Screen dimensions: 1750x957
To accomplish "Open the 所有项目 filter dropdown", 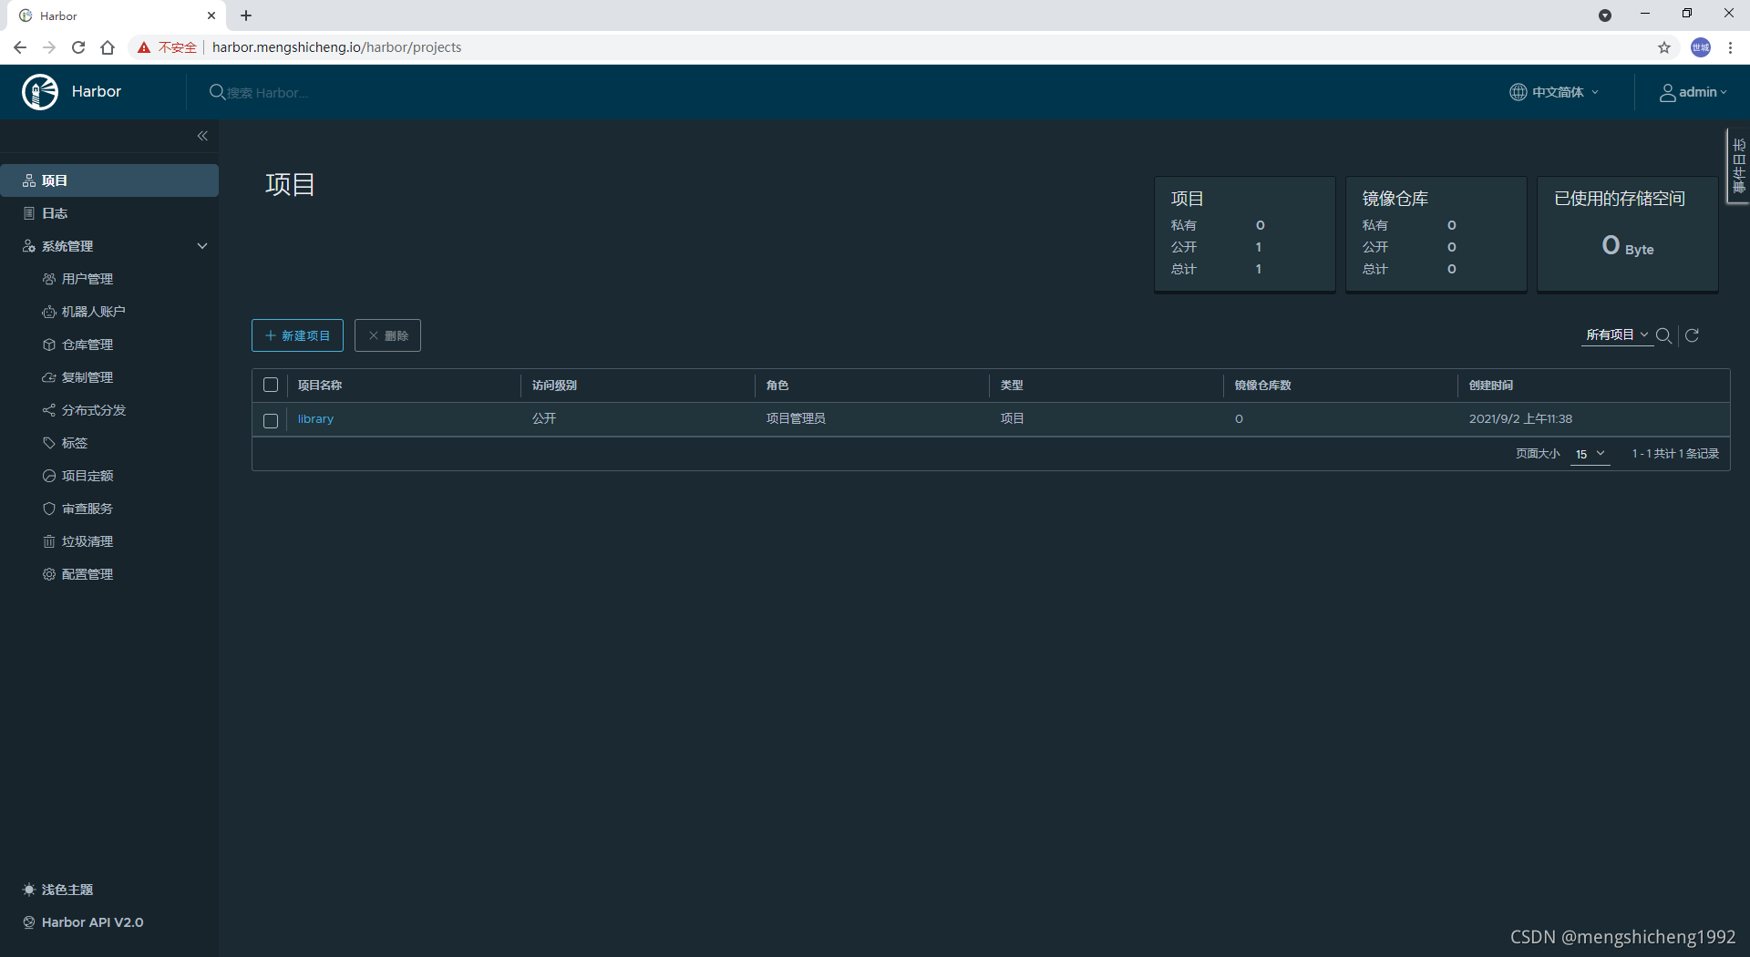I will [x=1617, y=335].
